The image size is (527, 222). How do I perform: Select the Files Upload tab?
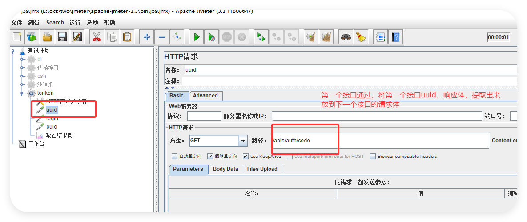262,169
